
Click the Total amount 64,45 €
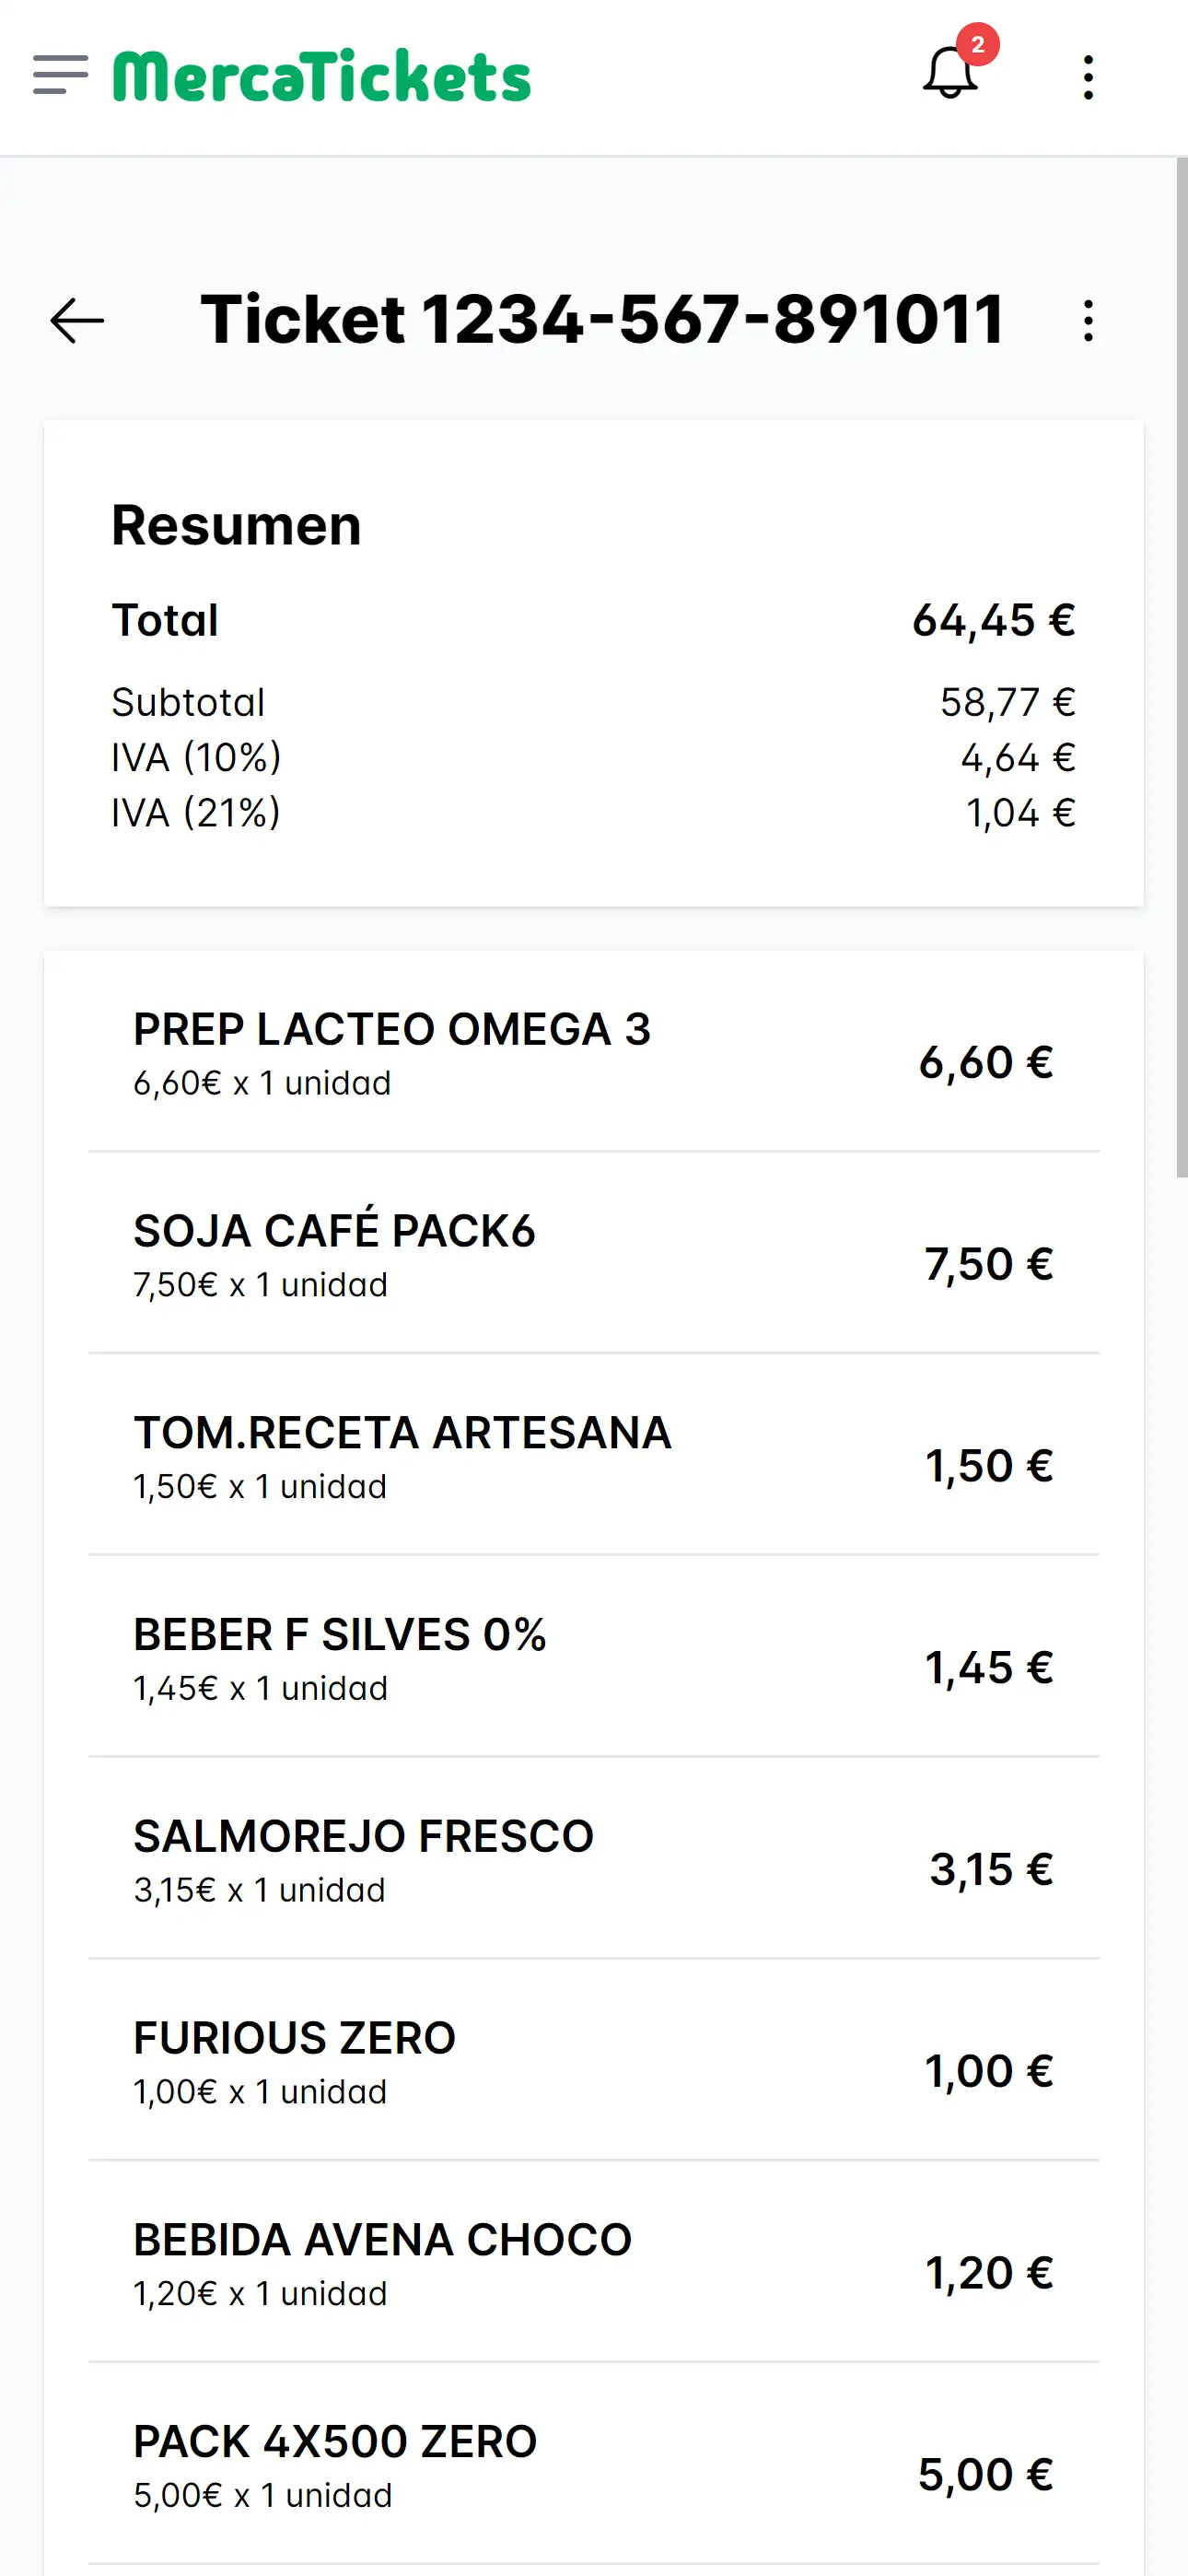click(993, 621)
